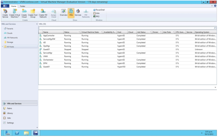Viewport: 218px width, 137px height.
Task: Select the ServiceMgr virtual machine
Action: pyautogui.click(x=127, y=53)
